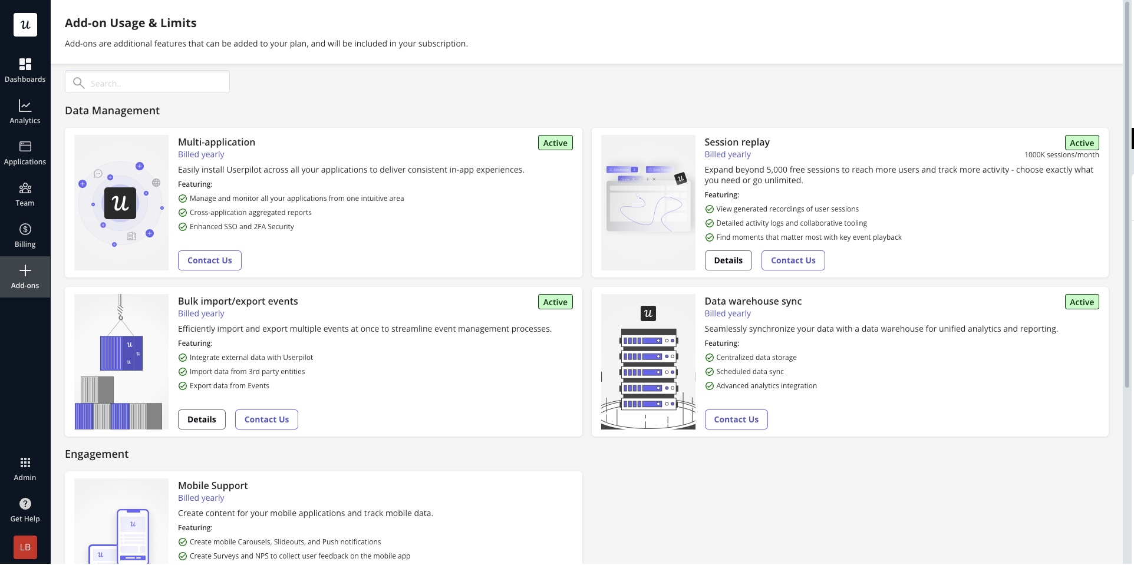The height and width of the screenshot is (565, 1134).
Task: Go to Analytics in the sidebar
Action: (25, 112)
